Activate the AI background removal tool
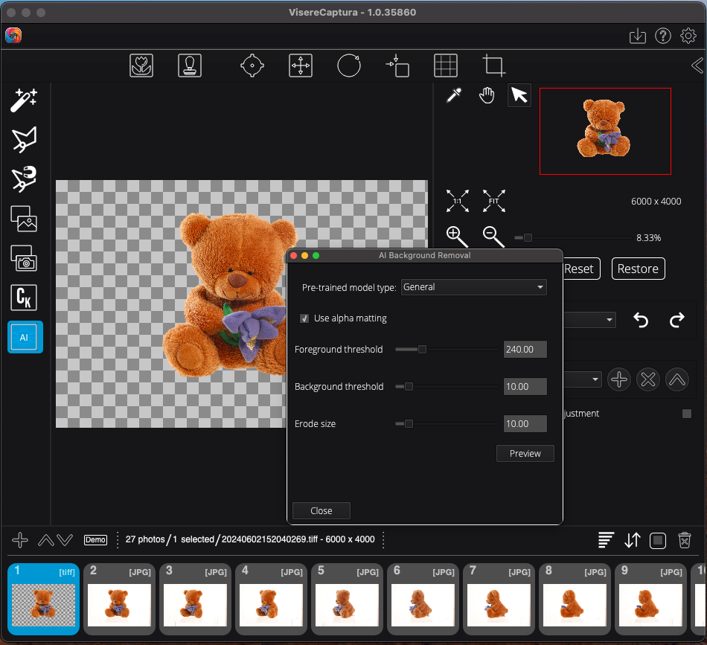Viewport: 707px width, 645px height. tap(25, 337)
